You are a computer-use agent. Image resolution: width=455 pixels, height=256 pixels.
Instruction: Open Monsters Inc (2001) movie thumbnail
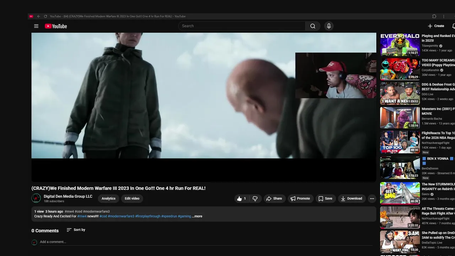coord(400,117)
